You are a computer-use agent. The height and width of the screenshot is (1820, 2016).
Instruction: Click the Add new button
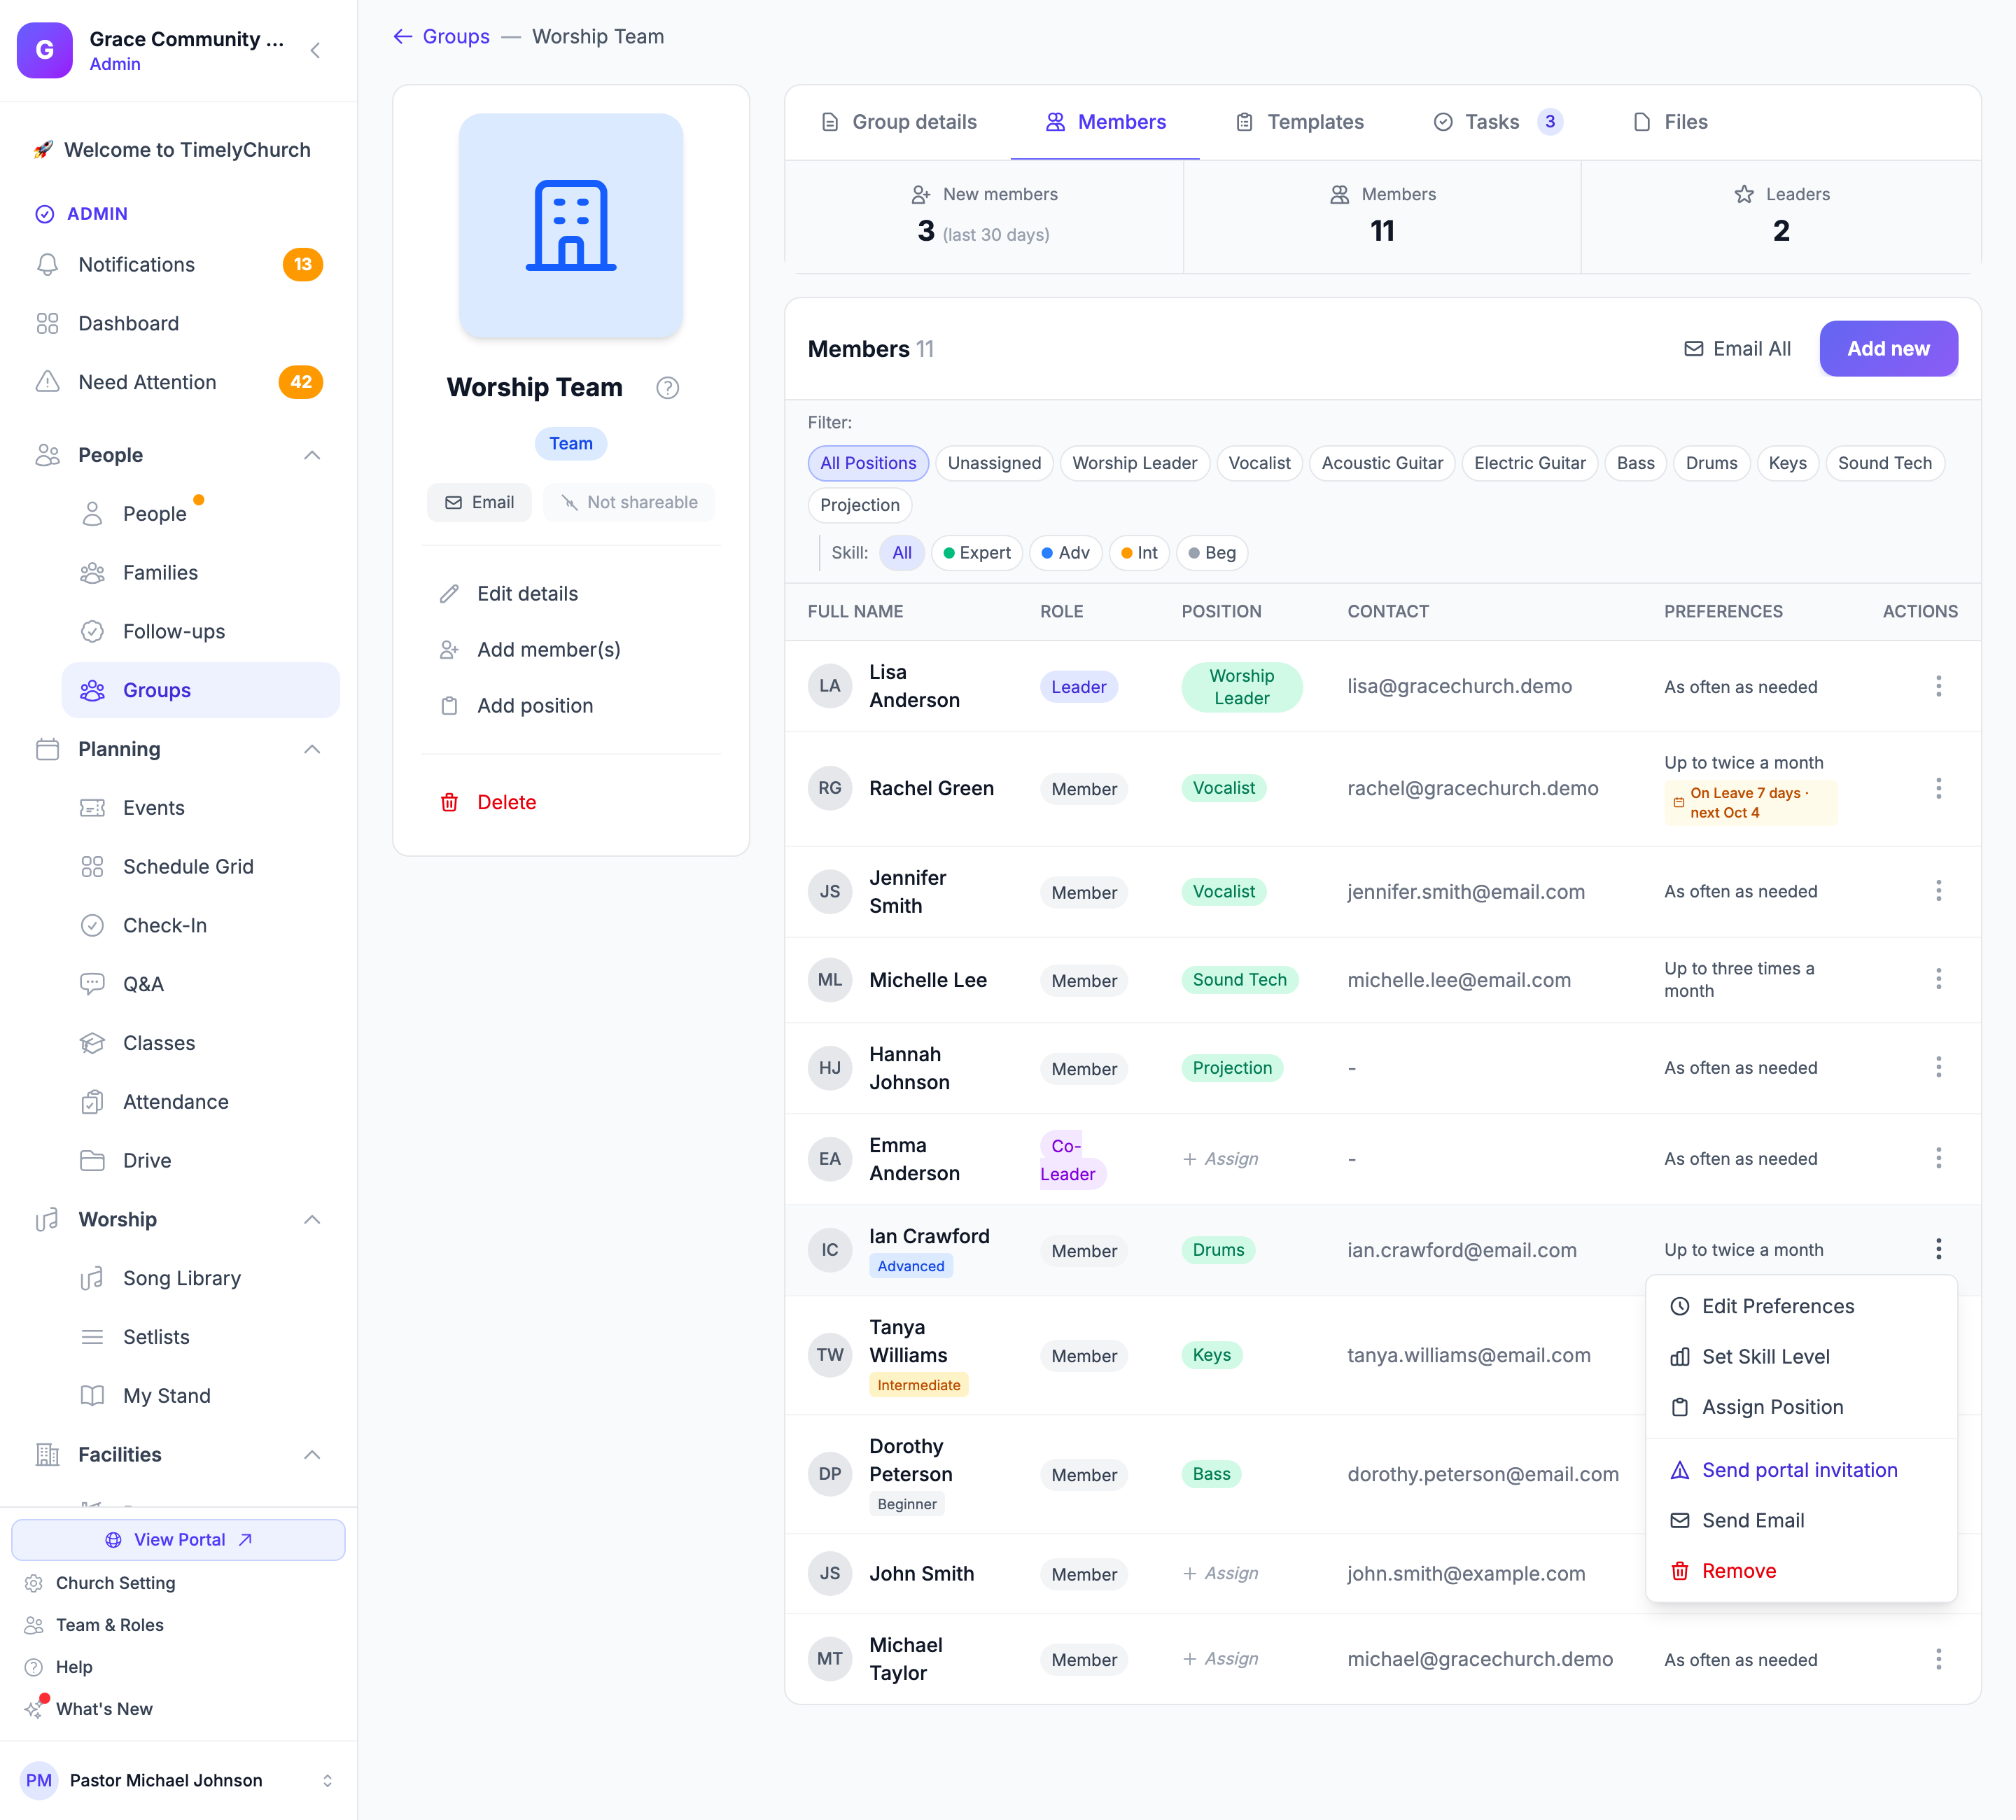point(1888,349)
